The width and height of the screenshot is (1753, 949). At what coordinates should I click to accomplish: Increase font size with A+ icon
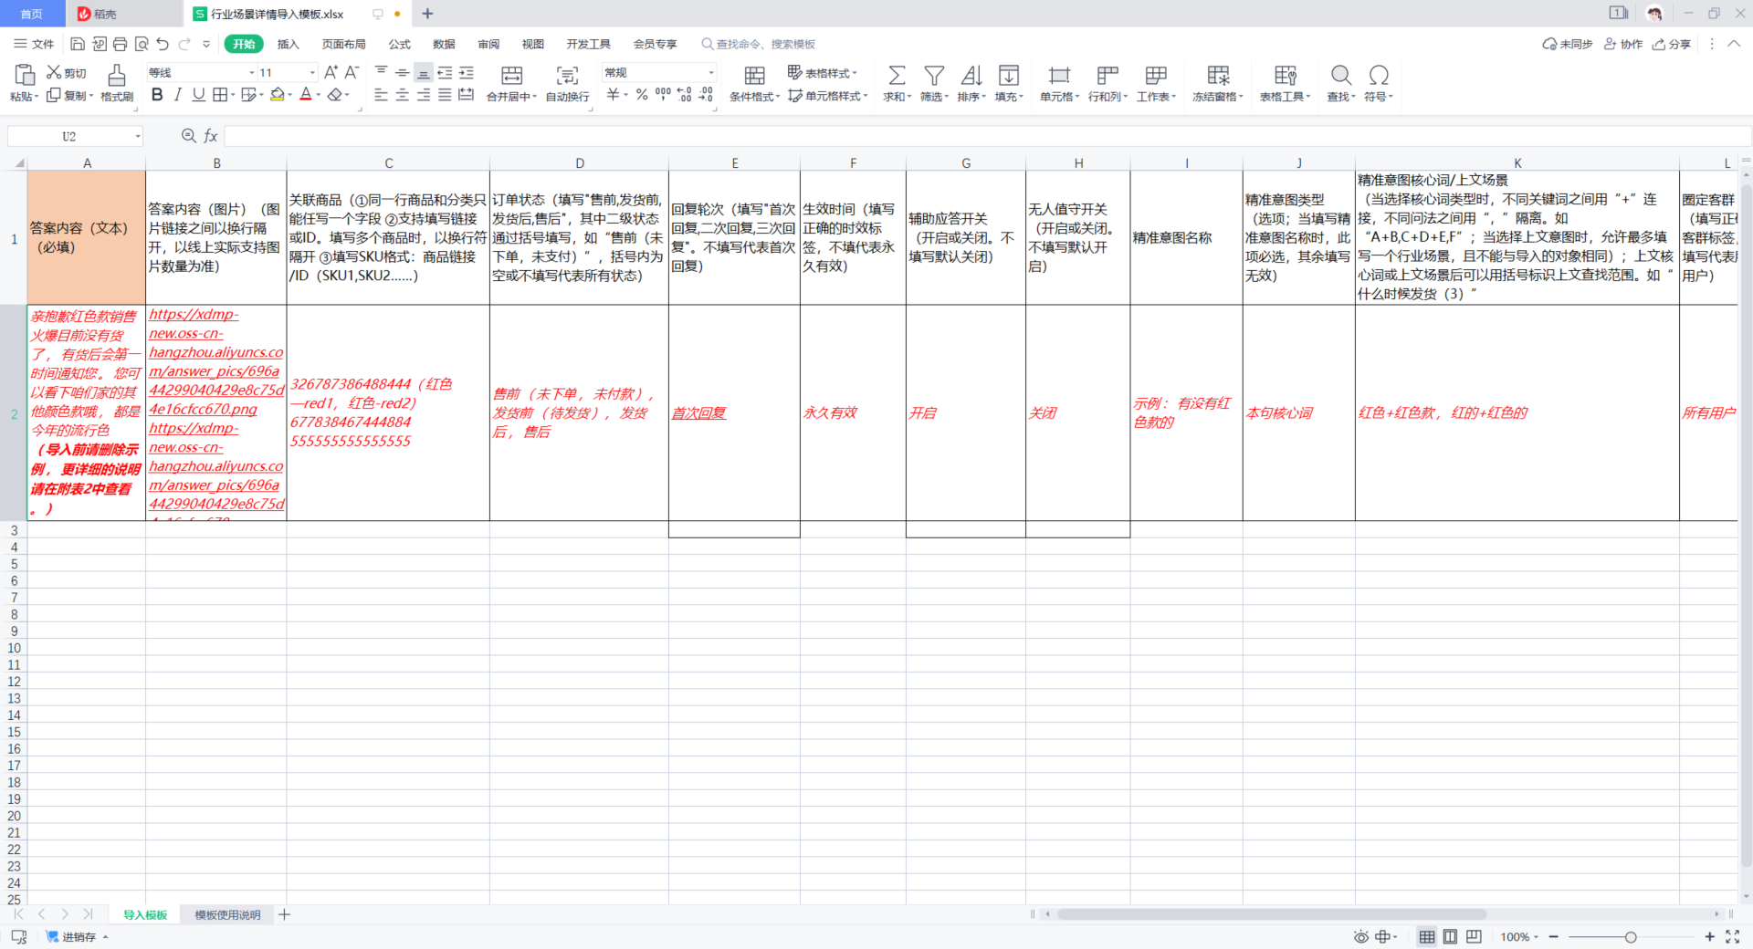pyautogui.click(x=331, y=72)
